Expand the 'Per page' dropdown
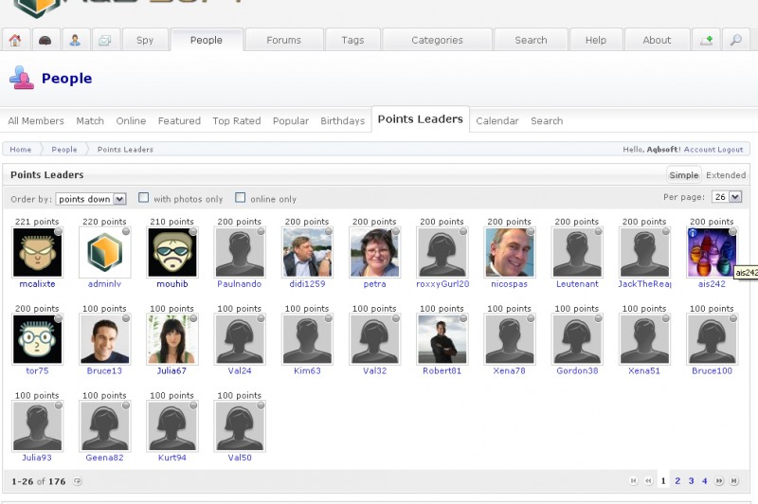This screenshot has width=758, height=504. point(728,197)
